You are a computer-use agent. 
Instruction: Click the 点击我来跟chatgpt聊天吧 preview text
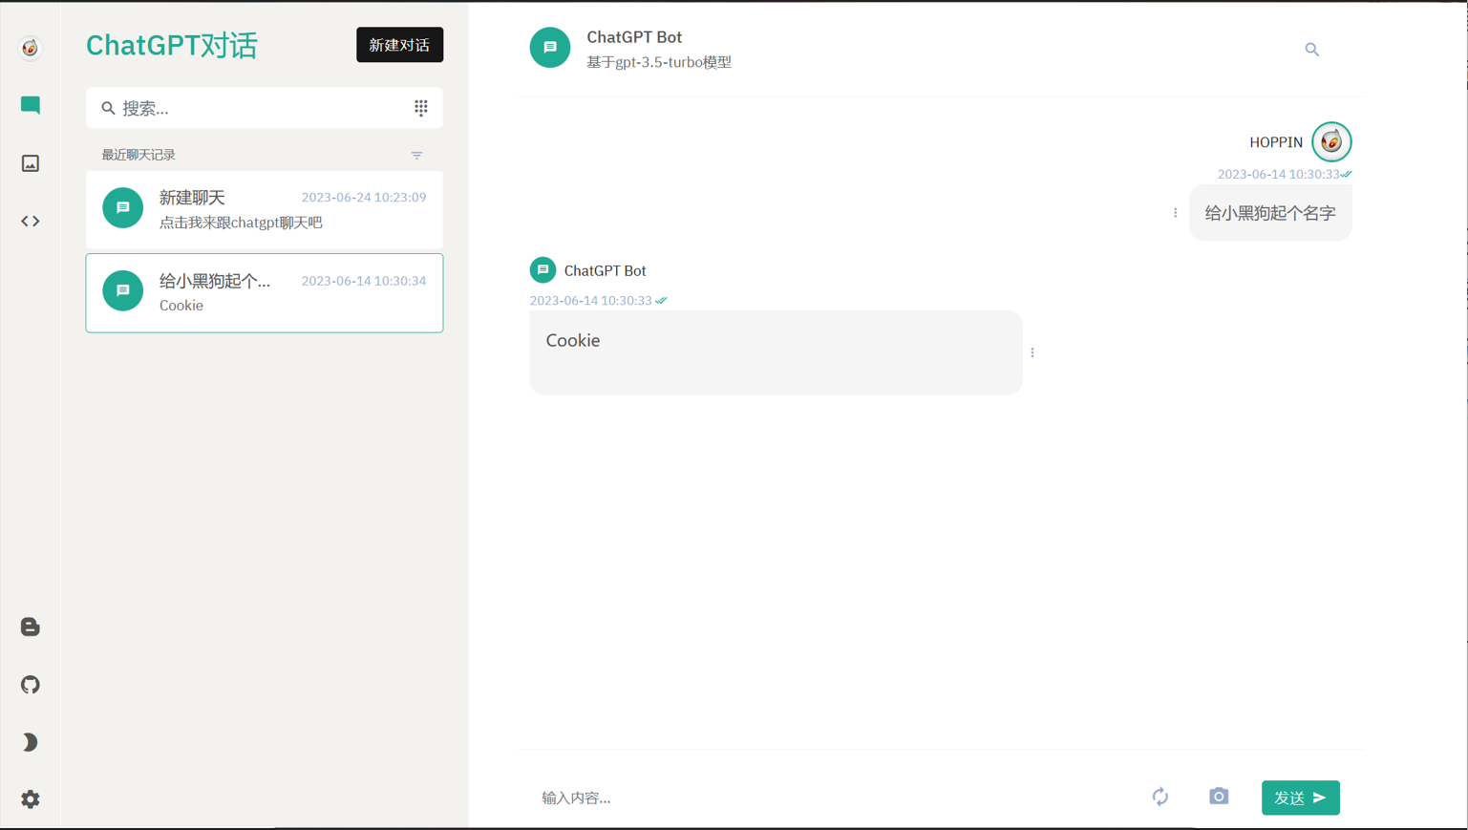[x=241, y=223]
